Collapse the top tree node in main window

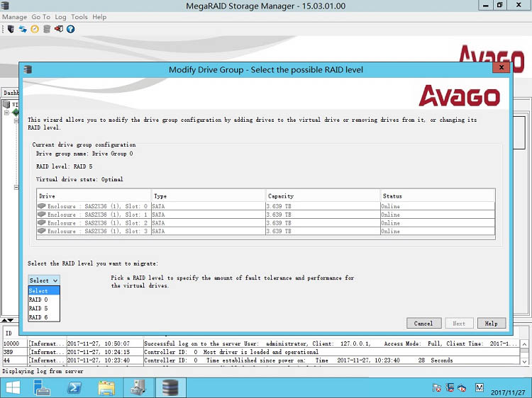point(6,113)
